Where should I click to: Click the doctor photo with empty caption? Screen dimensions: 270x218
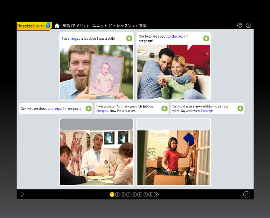point(96,157)
